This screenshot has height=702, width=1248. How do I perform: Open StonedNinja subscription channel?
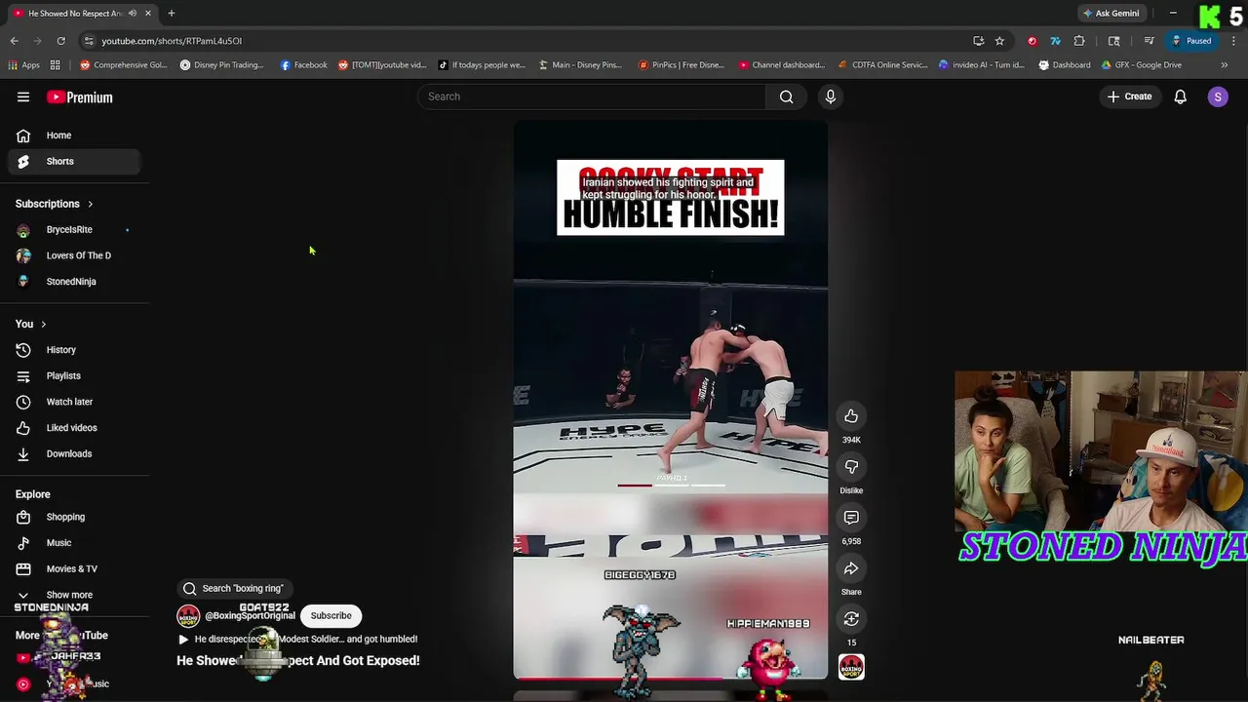[74, 282]
